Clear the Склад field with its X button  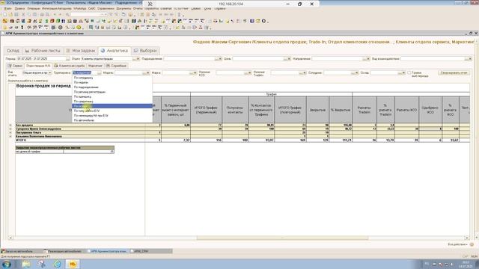point(403,73)
